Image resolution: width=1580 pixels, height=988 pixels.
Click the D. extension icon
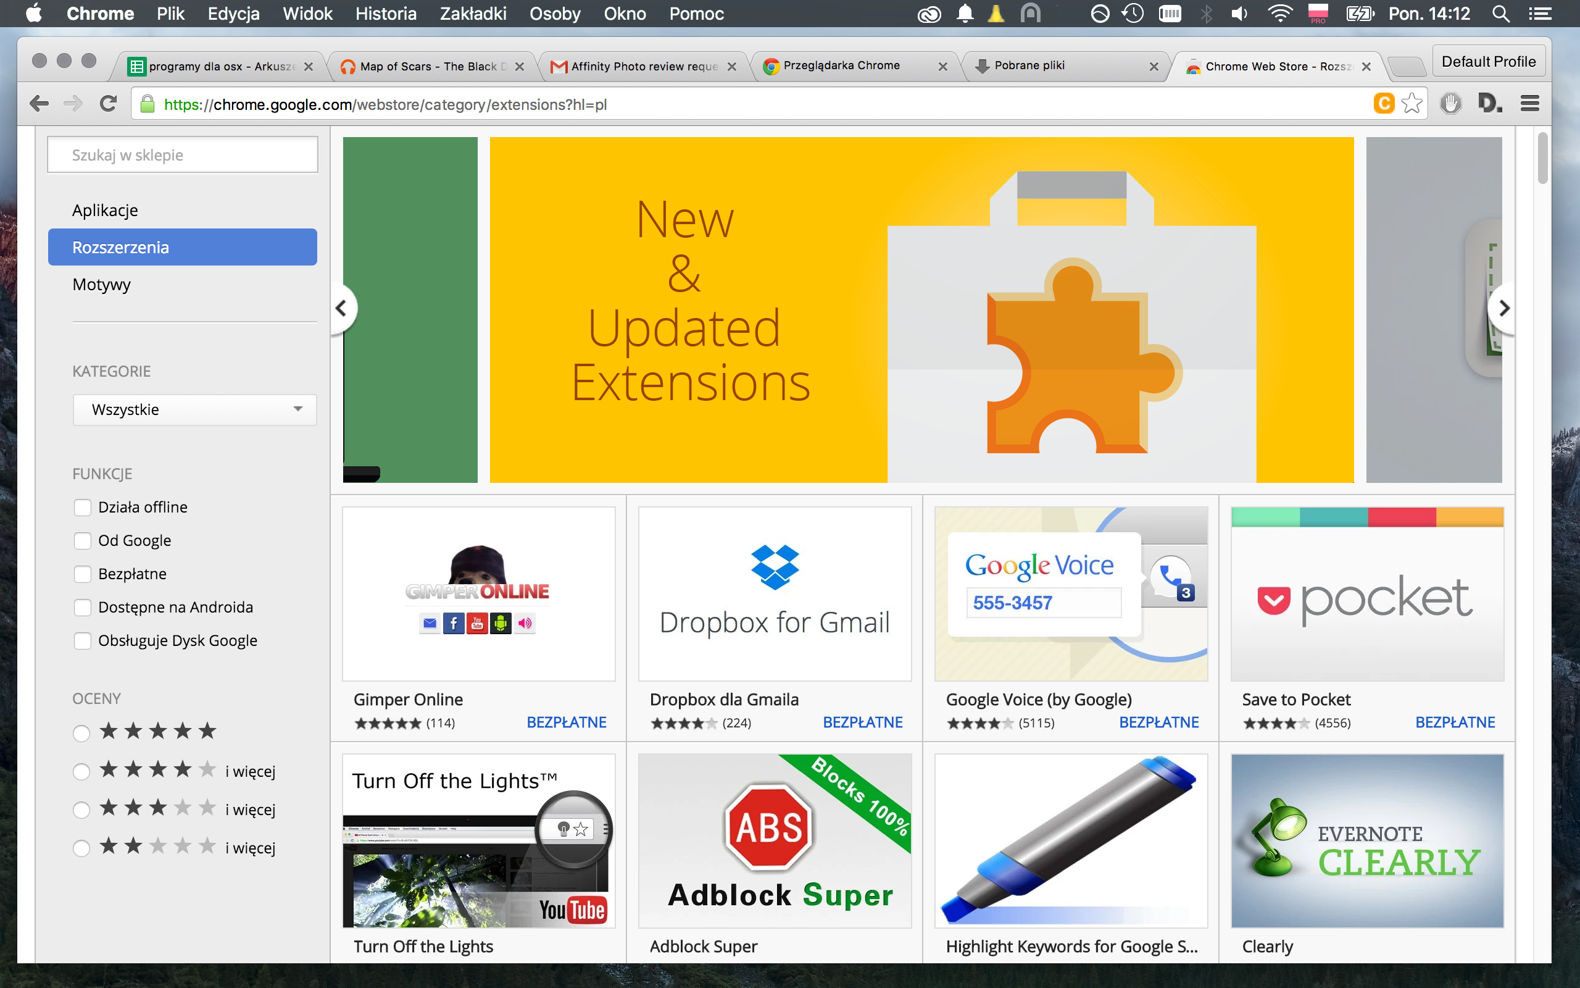tap(1489, 103)
